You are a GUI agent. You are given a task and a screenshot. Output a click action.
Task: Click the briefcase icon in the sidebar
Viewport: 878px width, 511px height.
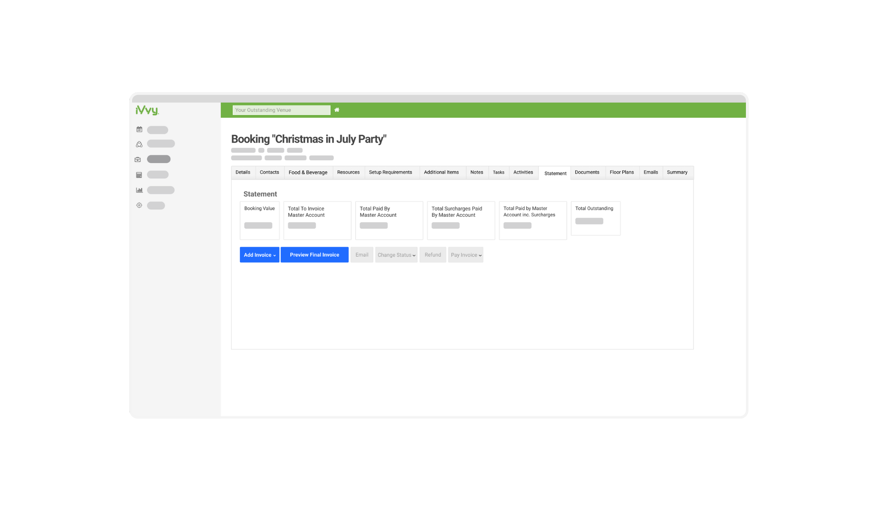(139, 159)
